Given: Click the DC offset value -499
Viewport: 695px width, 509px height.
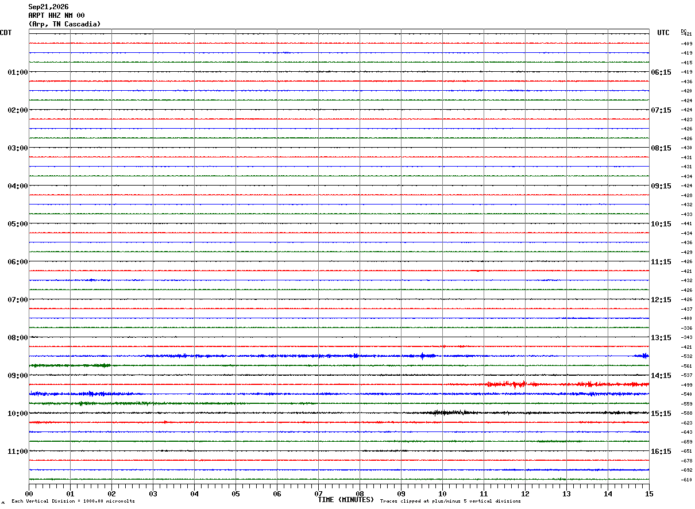Looking at the screenshot, I should point(686,385).
